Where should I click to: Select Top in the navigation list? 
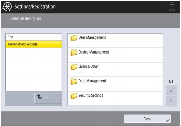[33, 37]
